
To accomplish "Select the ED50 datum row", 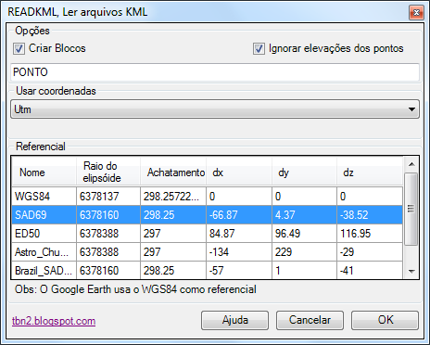I will coord(208,234).
